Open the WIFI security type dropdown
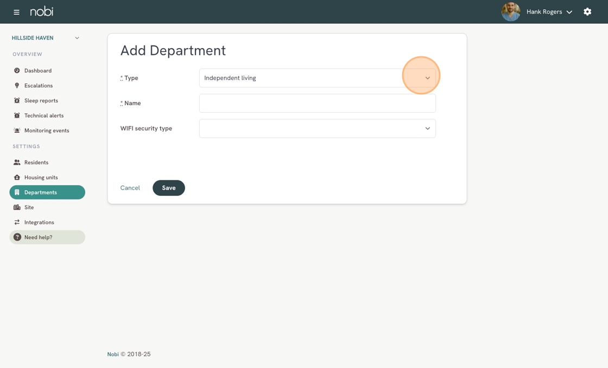Viewport: 608px width, 368px height. click(x=317, y=128)
